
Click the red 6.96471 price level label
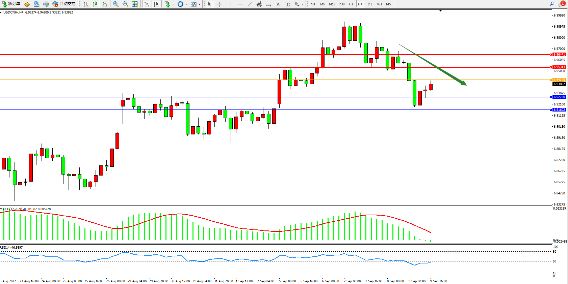pos(559,55)
